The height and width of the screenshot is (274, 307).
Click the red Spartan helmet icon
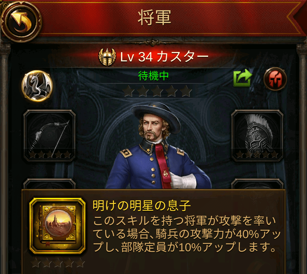tap(275, 79)
